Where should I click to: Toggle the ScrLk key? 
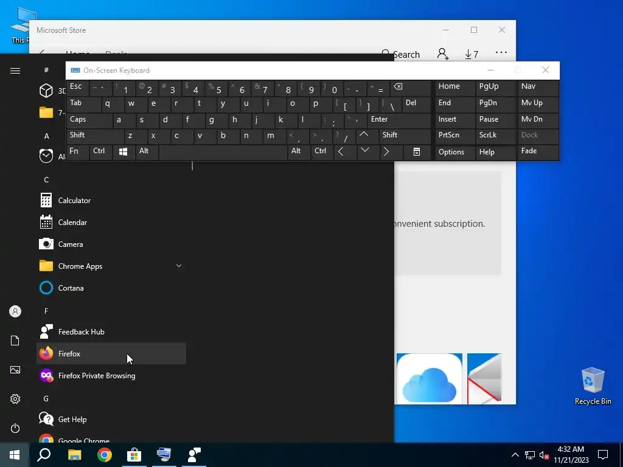pyautogui.click(x=495, y=136)
